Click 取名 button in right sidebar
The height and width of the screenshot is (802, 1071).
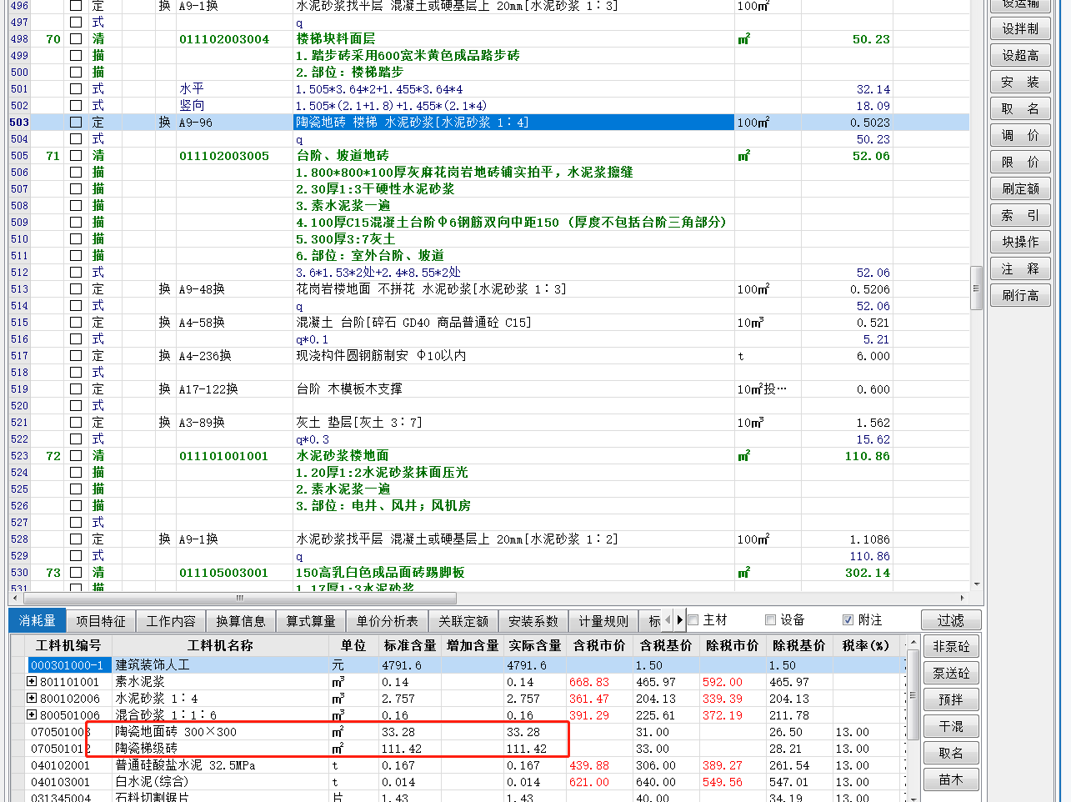pos(1020,108)
